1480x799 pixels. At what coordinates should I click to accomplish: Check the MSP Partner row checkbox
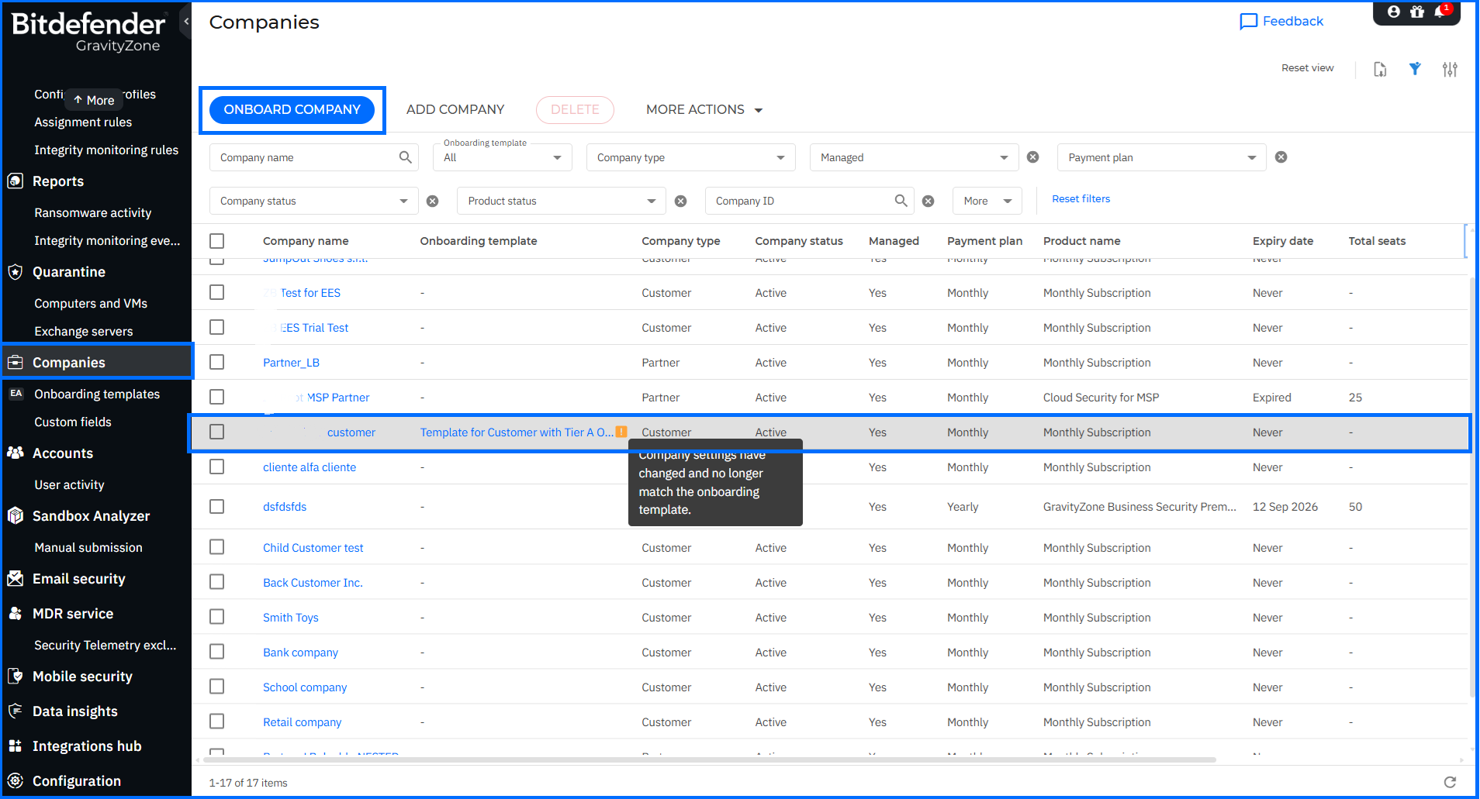[x=217, y=398]
